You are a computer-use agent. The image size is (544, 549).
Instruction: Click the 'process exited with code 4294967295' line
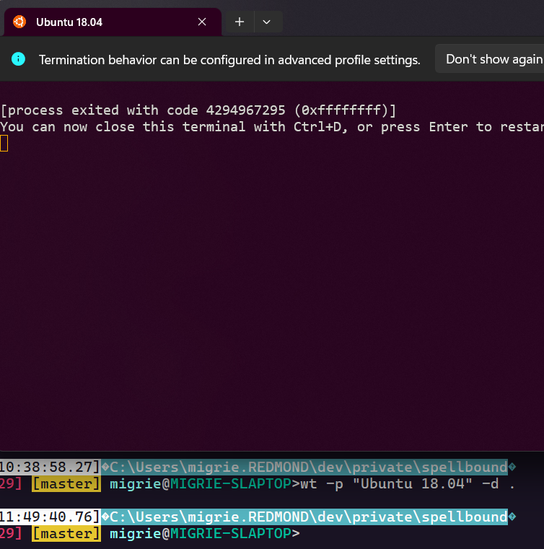(198, 110)
